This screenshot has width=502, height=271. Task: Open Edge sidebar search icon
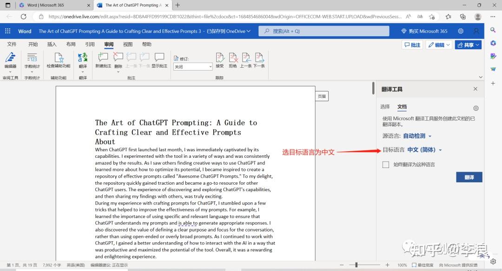(x=493, y=30)
